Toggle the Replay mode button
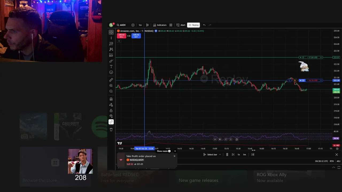The image size is (342, 192). tap(194, 25)
